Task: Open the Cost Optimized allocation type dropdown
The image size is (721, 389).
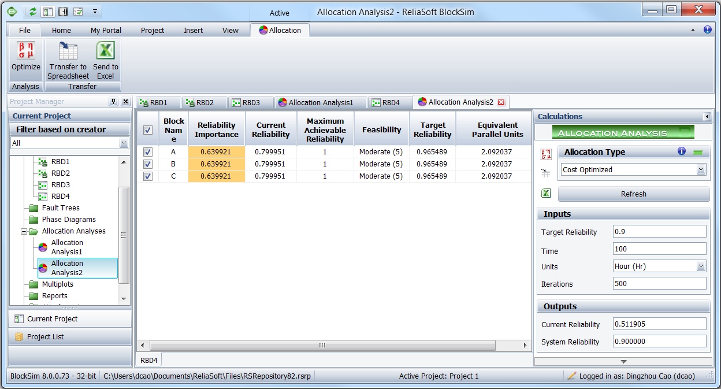Action: 701,170
